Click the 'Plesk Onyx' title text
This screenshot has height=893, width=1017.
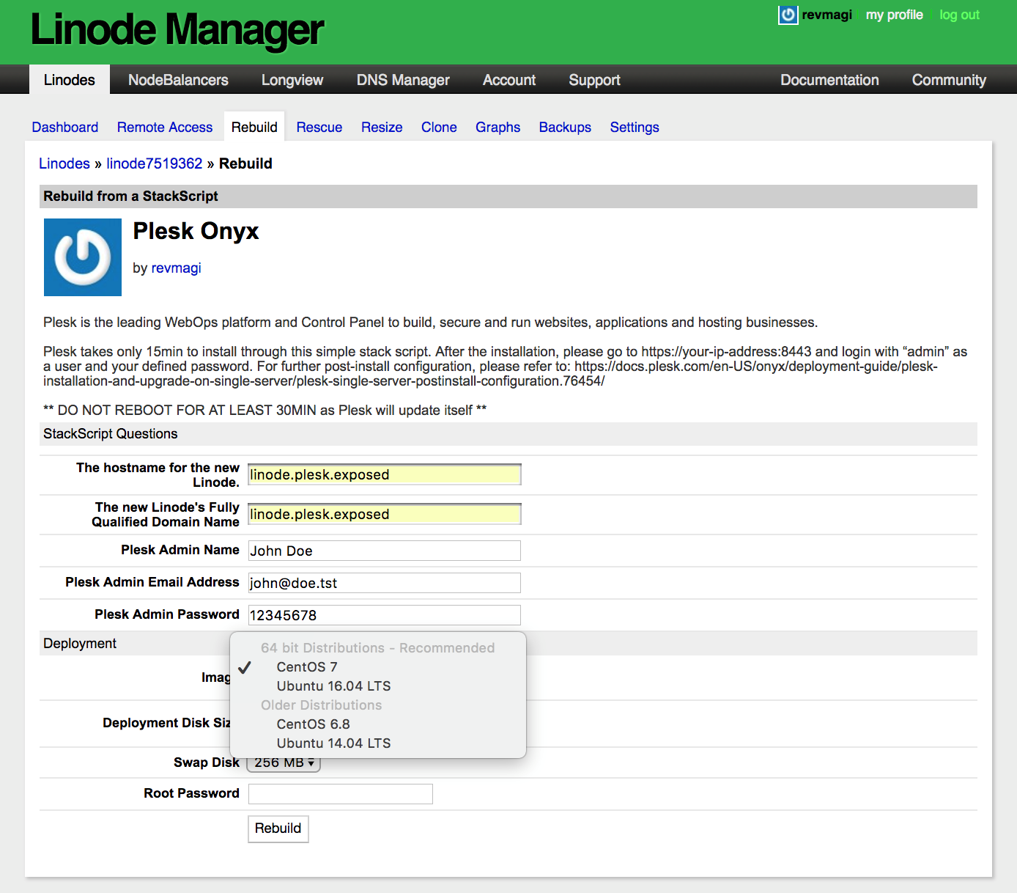click(196, 231)
